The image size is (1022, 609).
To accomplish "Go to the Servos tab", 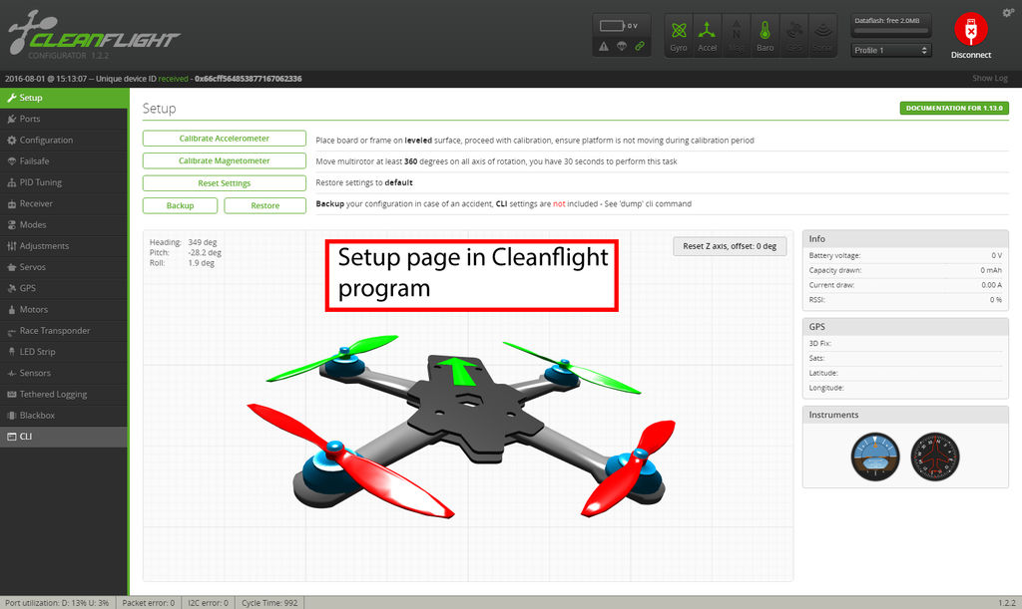I will click(64, 267).
